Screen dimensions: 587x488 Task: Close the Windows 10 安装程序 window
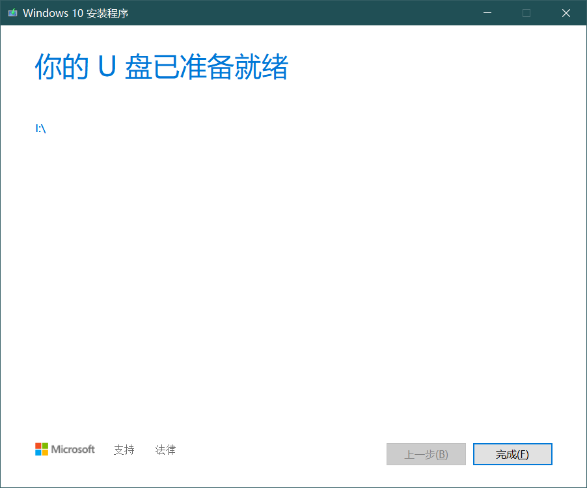pyautogui.click(x=566, y=13)
